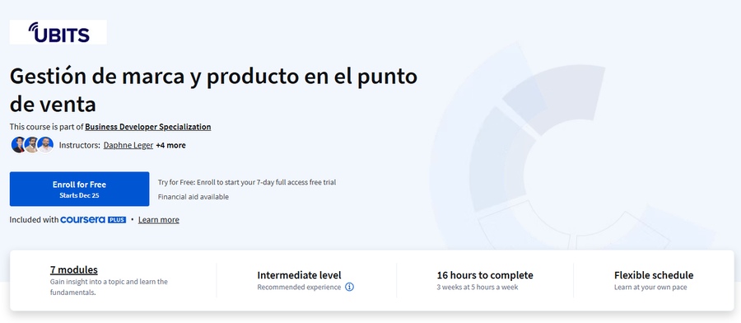Image resolution: width=741 pixels, height=323 pixels.
Task: Open Business Developer Specialization link
Action: 148,127
